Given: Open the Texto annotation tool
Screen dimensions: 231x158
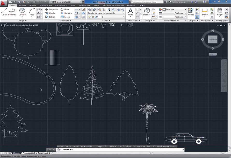Looking at the screenshot, I should (x=131, y=12).
